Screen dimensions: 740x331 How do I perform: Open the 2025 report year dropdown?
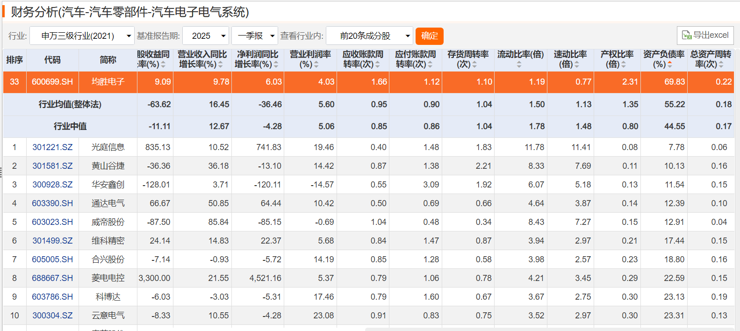(x=206, y=36)
